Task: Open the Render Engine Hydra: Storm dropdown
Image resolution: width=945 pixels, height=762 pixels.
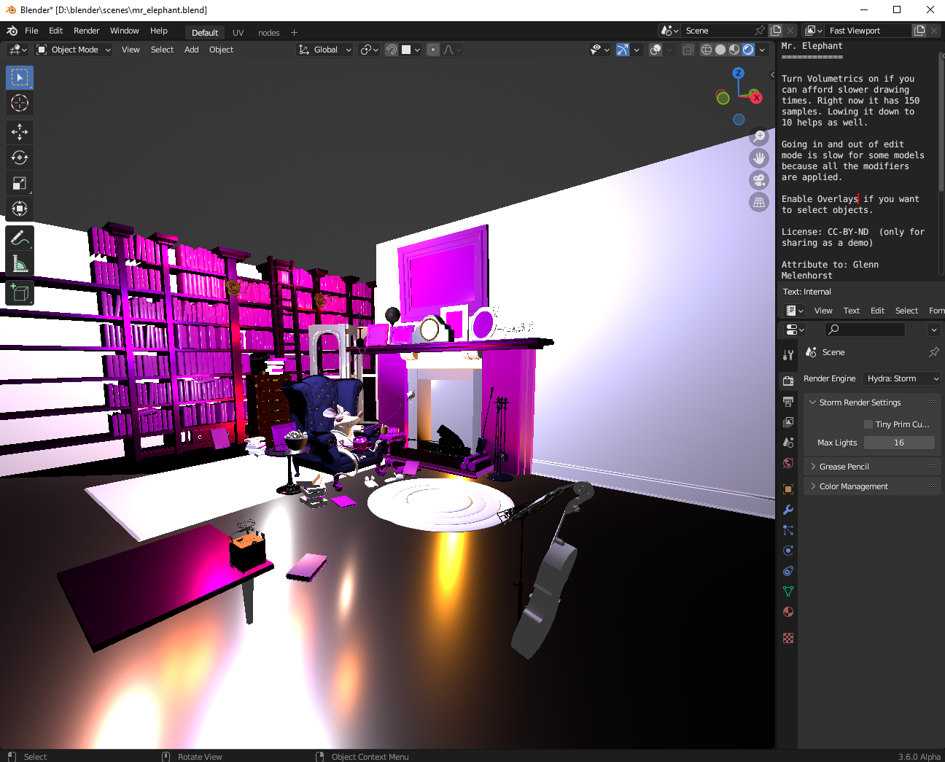Action: (x=902, y=378)
